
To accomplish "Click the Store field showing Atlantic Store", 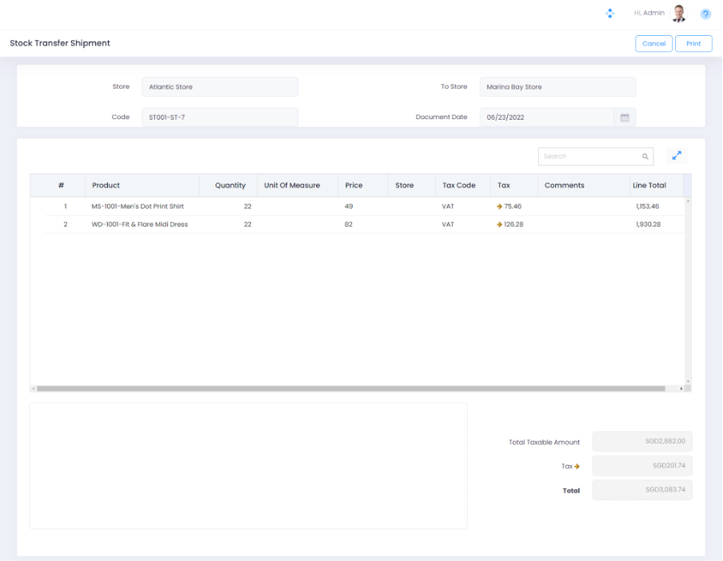I will click(x=219, y=87).
